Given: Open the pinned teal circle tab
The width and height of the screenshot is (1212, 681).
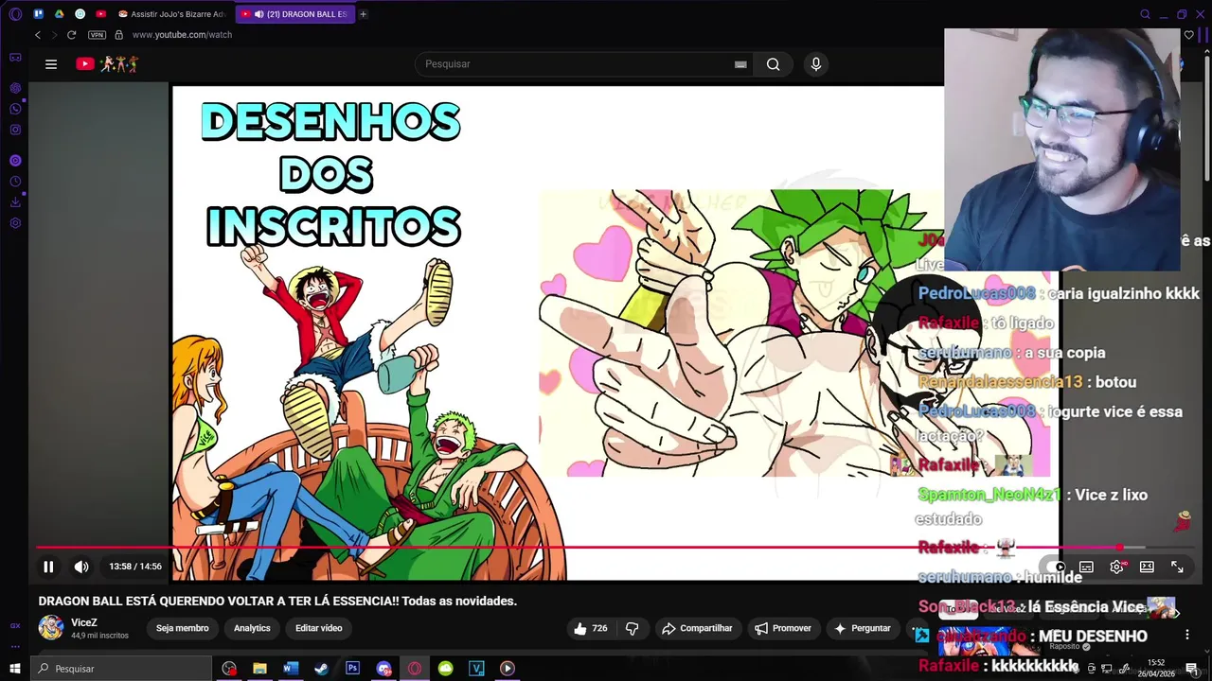Looking at the screenshot, I should [x=80, y=14].
